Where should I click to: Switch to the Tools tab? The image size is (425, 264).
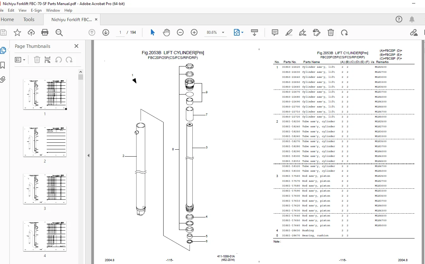point(29,20)
